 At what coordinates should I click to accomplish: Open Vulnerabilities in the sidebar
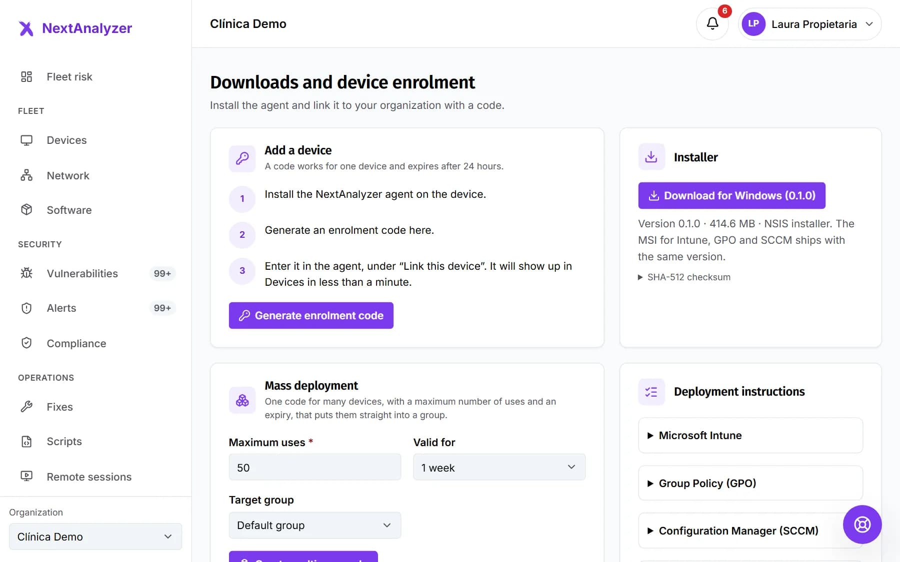point(95,273)
